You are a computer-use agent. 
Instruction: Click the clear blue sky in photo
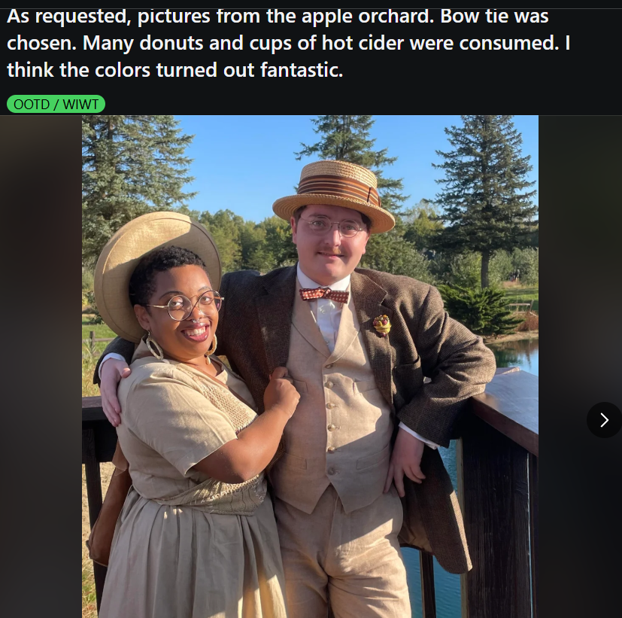pyautogui.click(x=246, y=166)
